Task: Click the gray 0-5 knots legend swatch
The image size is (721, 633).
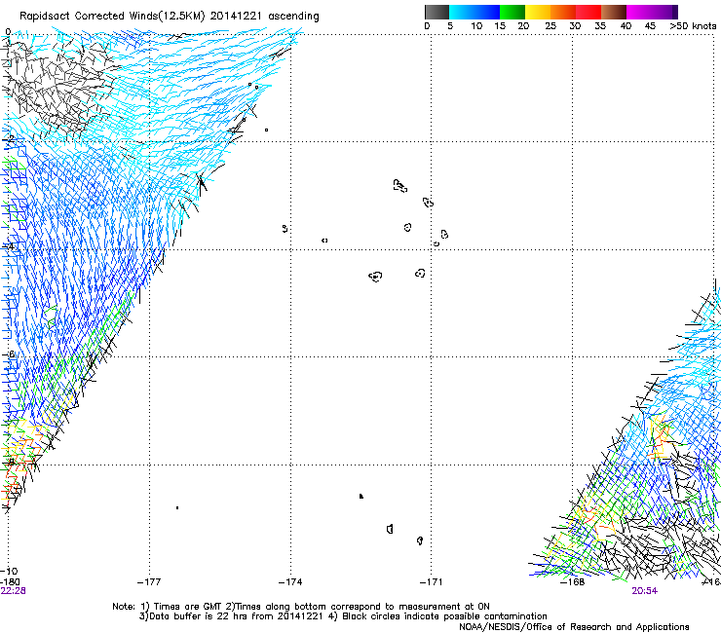Action: 436,12
